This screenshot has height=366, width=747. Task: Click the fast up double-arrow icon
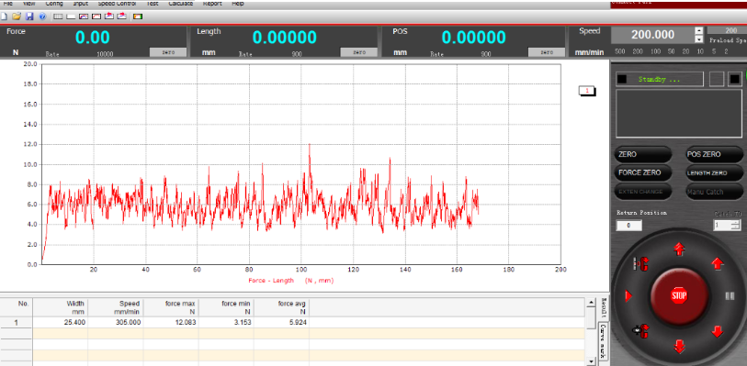[x=679, y=250]
